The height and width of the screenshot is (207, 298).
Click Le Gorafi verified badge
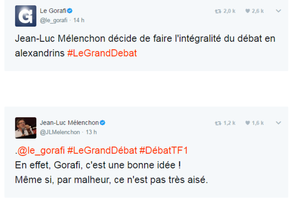(x=70, y=11)
